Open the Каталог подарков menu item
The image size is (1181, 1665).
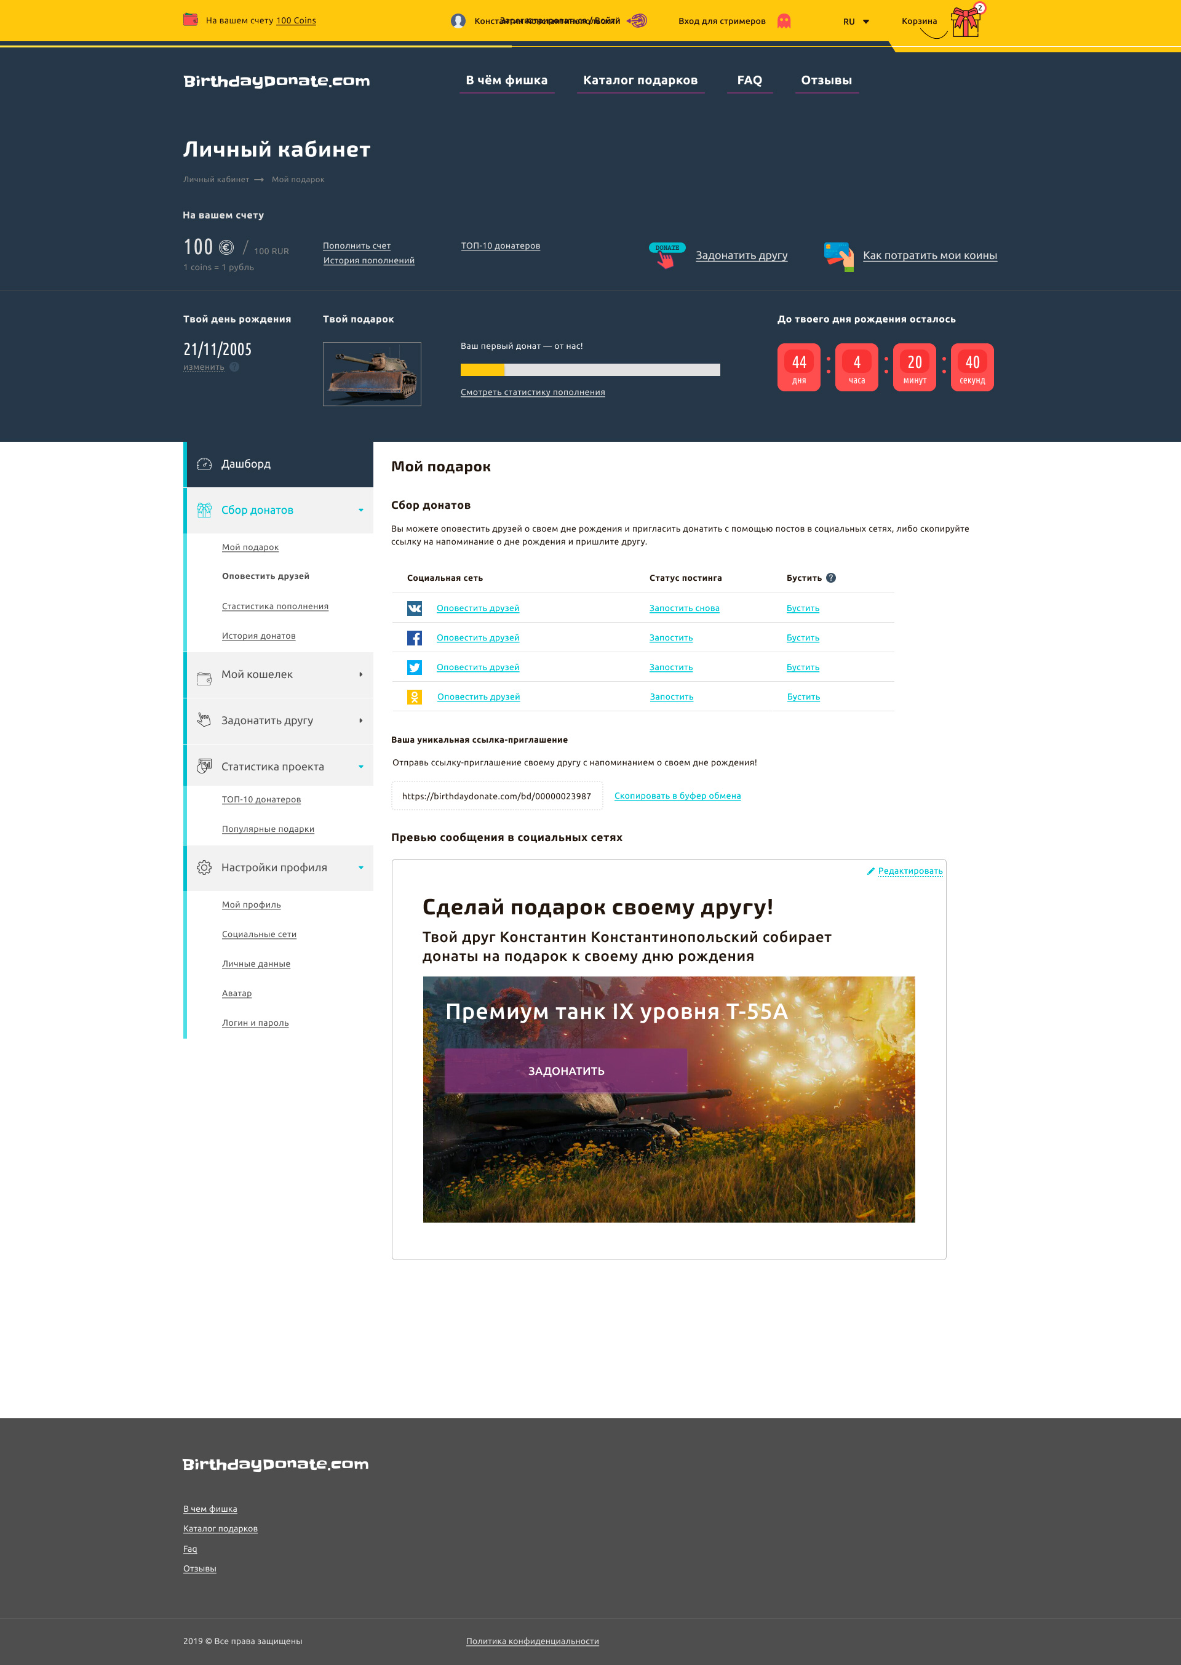(x=640, y=80)
